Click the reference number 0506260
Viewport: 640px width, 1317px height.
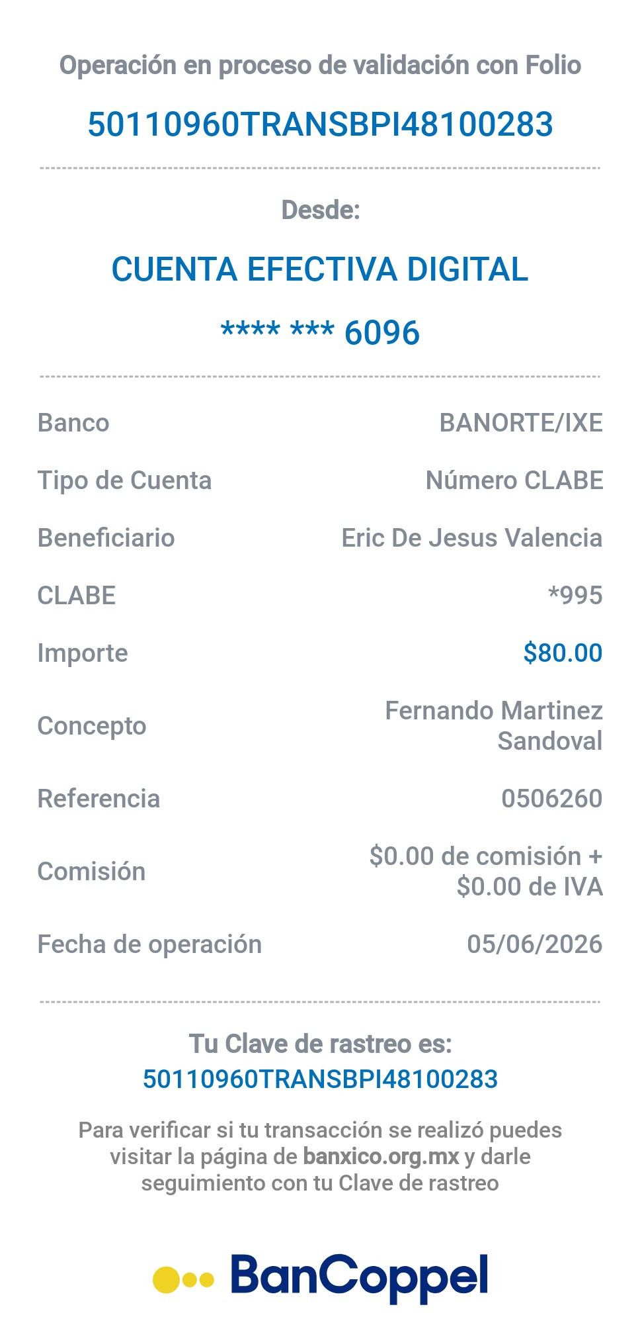click(x=552, y=799)
